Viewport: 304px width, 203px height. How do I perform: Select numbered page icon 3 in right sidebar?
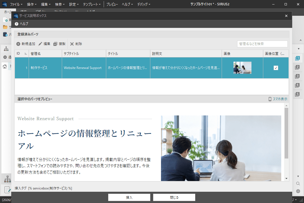[297, 76]
